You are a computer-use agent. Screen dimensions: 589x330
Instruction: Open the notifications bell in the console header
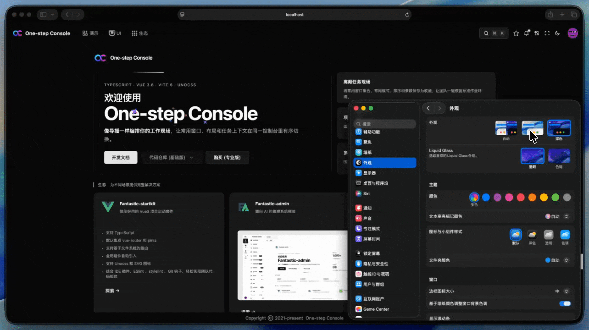point(527,33)
